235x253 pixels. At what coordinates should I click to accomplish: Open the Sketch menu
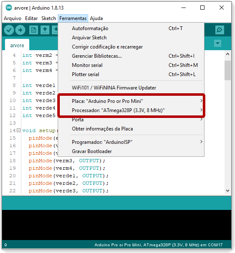(49, 18)
